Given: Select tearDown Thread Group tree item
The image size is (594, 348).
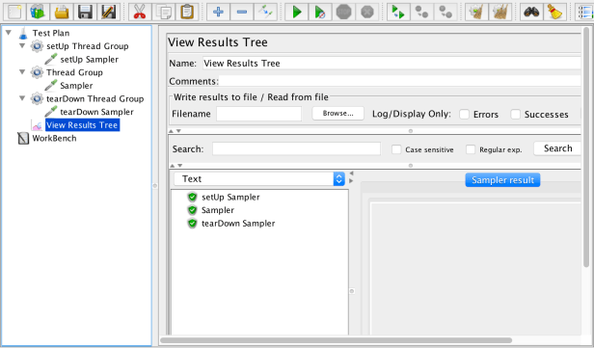Looking at the screenshot, I should (95, 99).
